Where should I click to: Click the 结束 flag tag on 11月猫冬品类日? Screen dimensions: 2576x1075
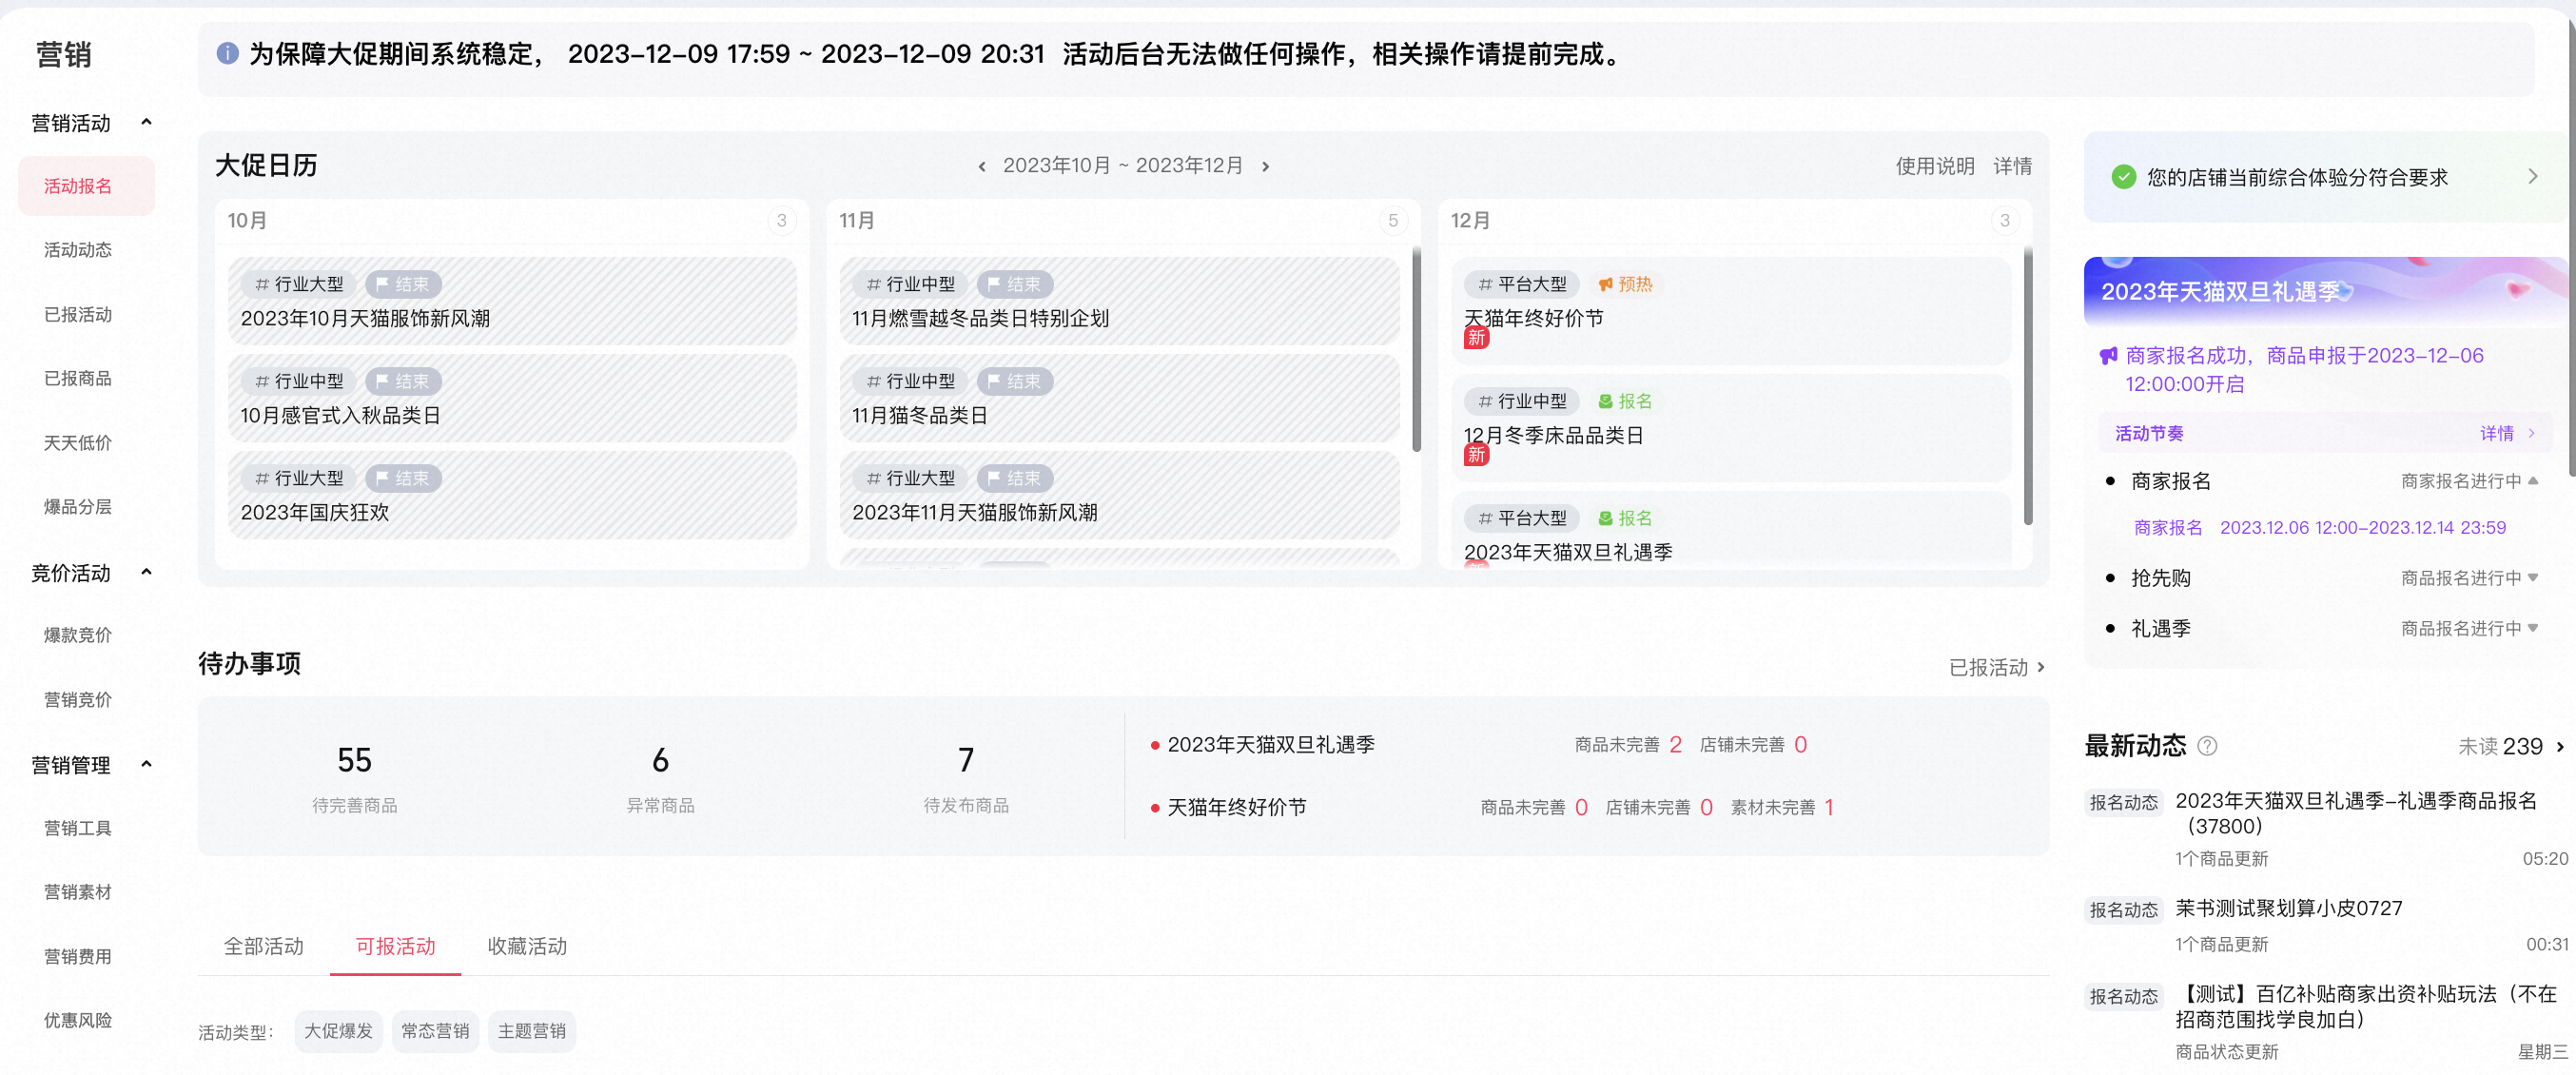click(x=1014, y=382)
